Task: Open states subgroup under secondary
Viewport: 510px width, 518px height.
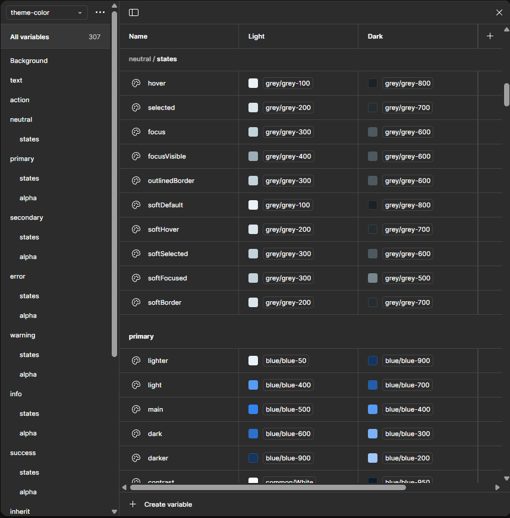Action: [29, 237]
